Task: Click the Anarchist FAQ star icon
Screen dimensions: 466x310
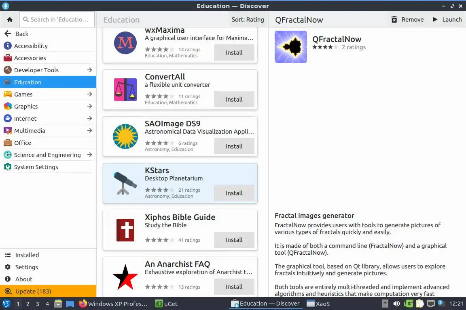Action: pos(125,277)
